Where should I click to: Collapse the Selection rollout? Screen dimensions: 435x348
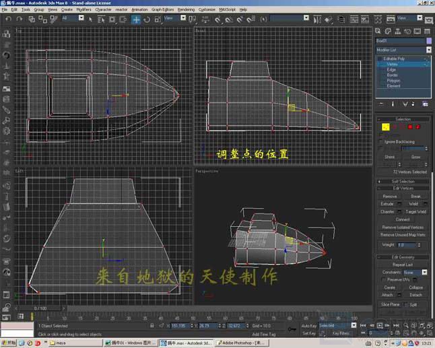click(x=403, y=119)
